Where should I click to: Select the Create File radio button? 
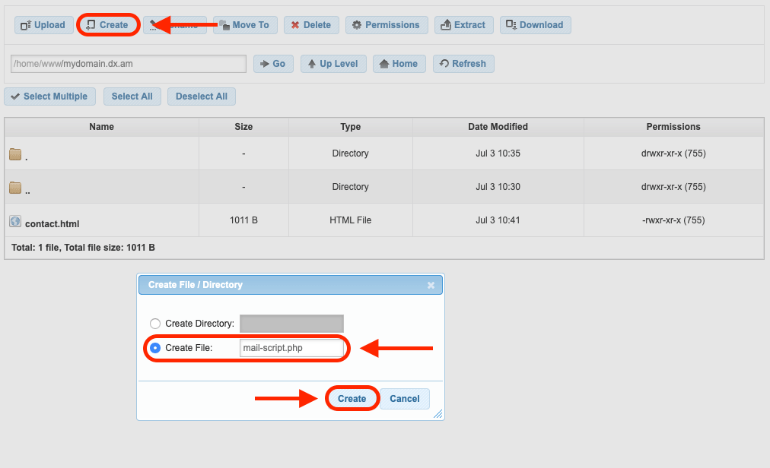coord(155,347)
